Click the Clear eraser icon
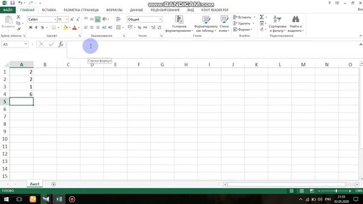 262,29
